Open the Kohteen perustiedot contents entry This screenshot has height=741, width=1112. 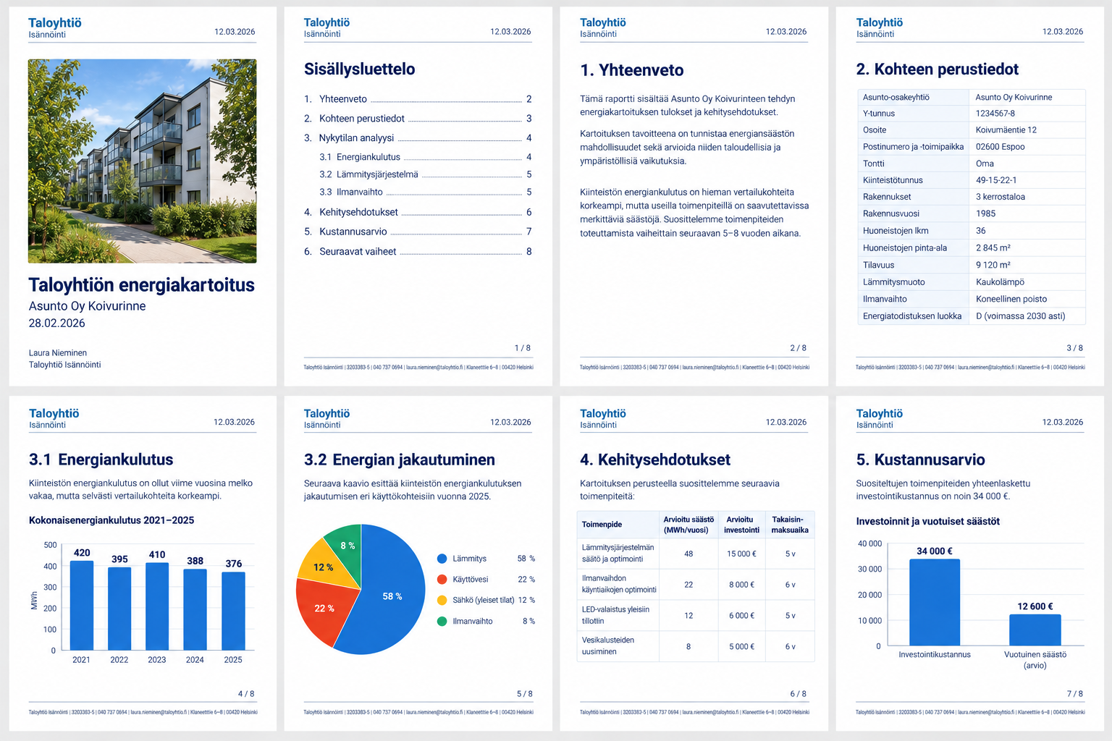[418, 119]
